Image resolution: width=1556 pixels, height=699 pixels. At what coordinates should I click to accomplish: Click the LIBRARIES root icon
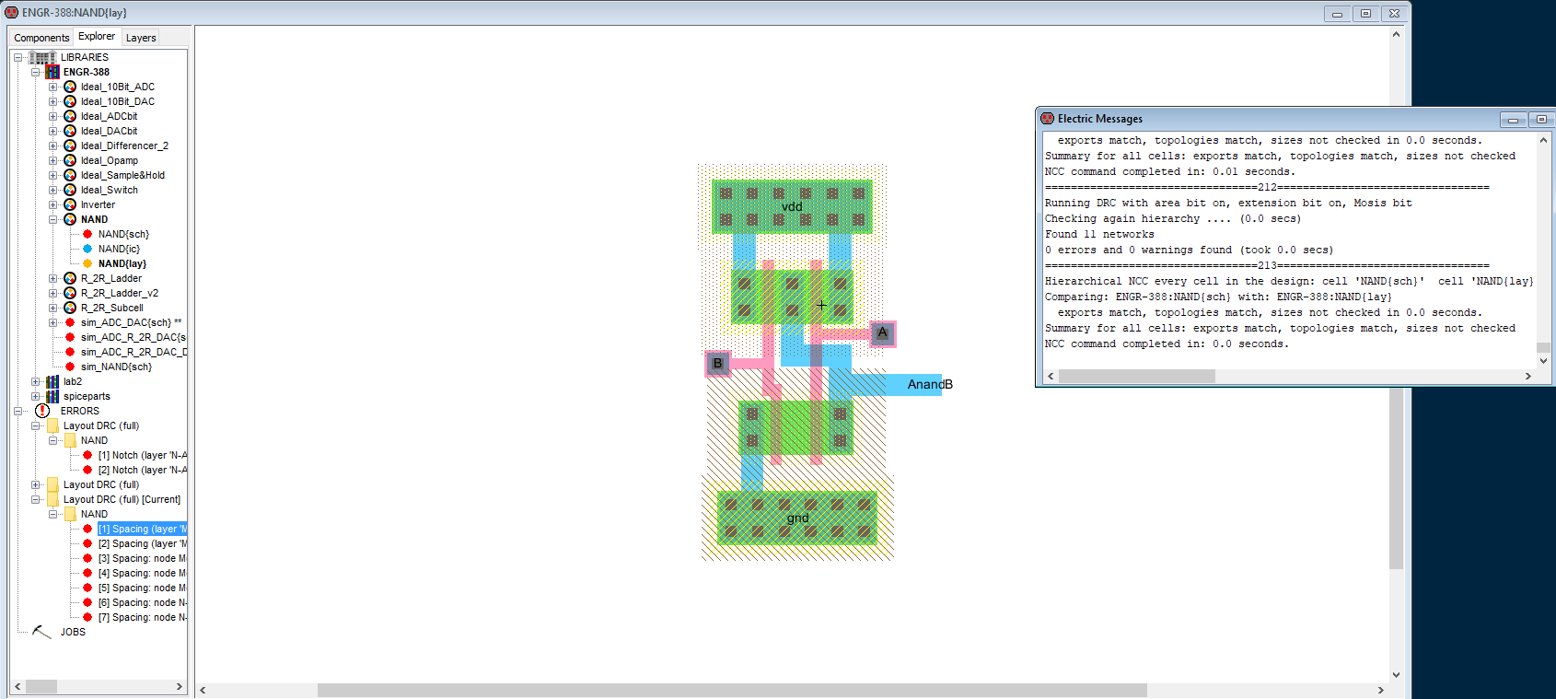click(42, 57)
